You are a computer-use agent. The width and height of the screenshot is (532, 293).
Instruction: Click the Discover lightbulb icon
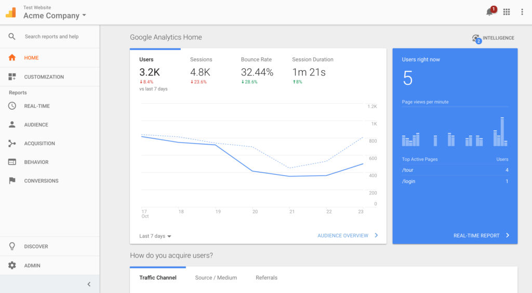click(x=12, y=246)
